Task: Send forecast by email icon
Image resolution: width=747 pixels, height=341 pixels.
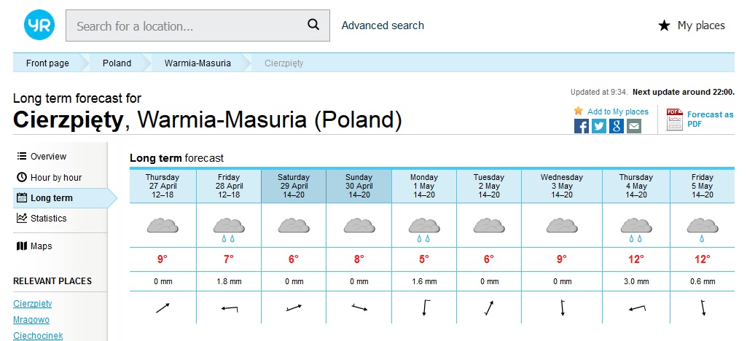Action: point(634,126)
